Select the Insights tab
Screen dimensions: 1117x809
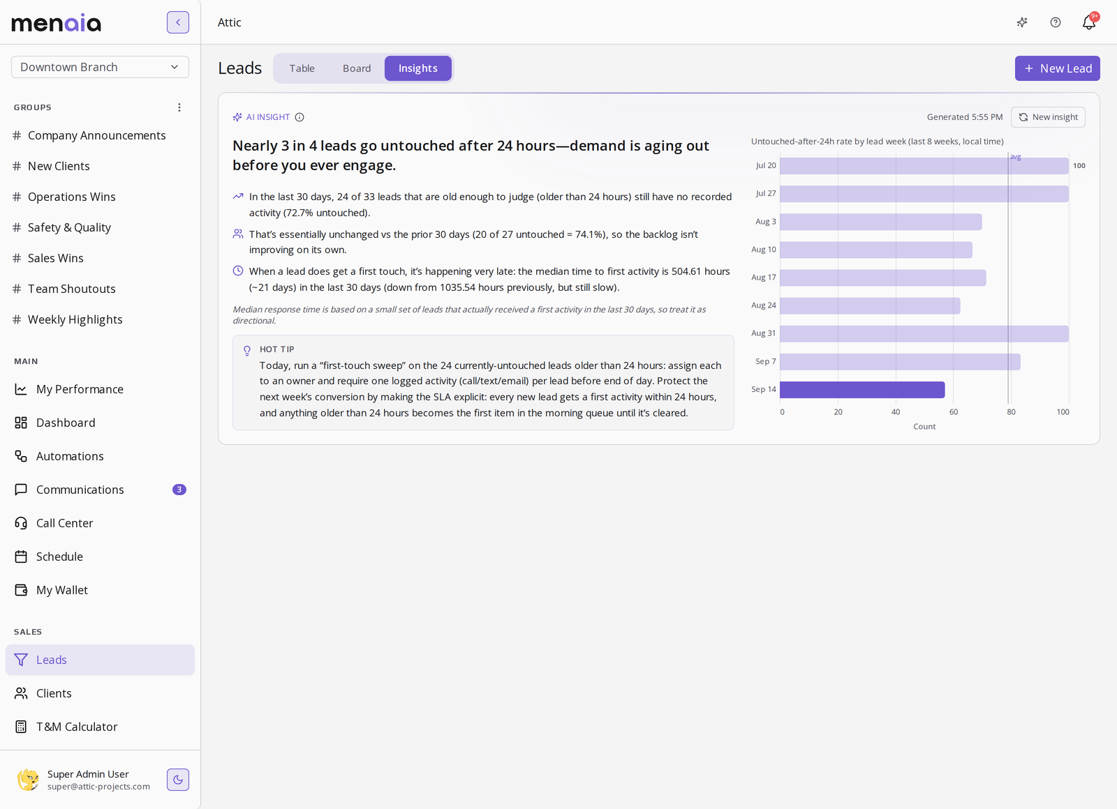pos(418,68)
